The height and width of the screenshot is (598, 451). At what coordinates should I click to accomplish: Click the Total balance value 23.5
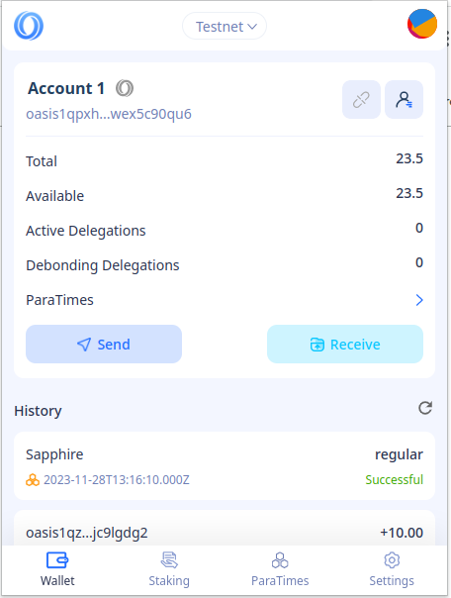tap(409, 158)
